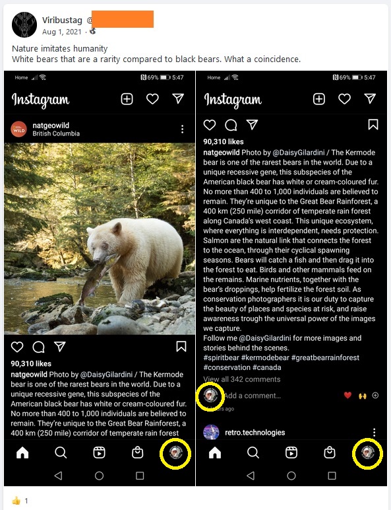Tap the comment bubble icon below bear photo

(x=38, y=347)
